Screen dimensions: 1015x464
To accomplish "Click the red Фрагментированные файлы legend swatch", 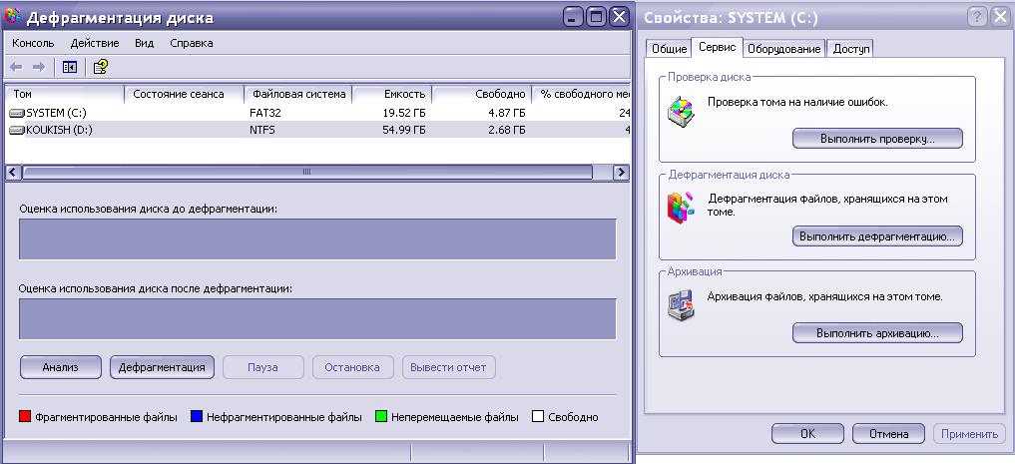I will click(x=25, y=417).
